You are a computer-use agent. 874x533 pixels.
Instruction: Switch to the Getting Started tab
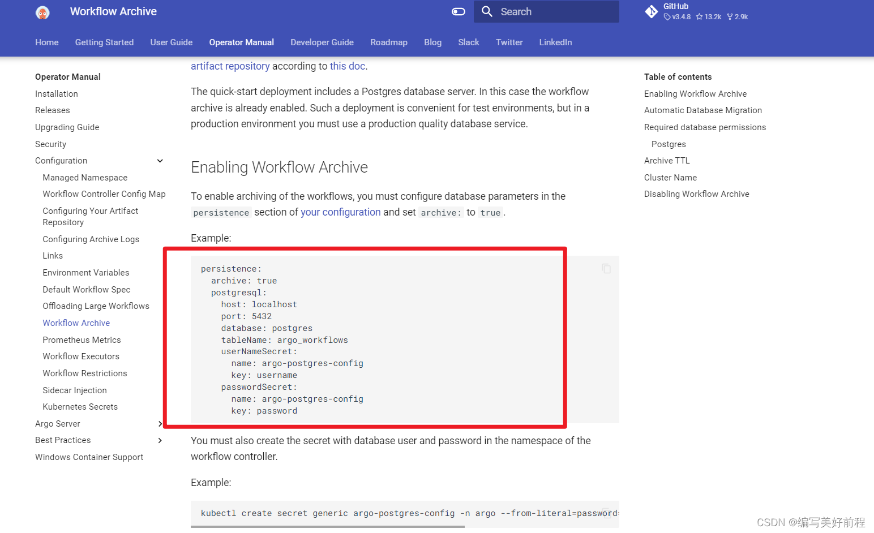104,42
